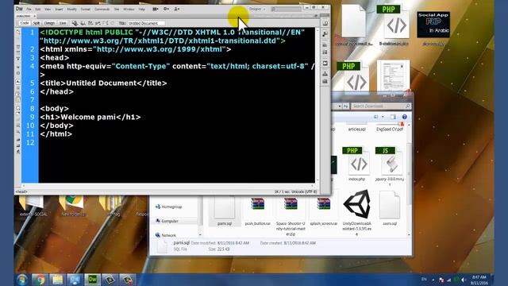Open the Commands menu in Dreamweaver

click(x=102, y=9)
